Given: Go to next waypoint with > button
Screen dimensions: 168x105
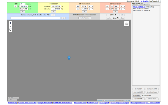Looking at the screenshot, I should click(120, 18).
